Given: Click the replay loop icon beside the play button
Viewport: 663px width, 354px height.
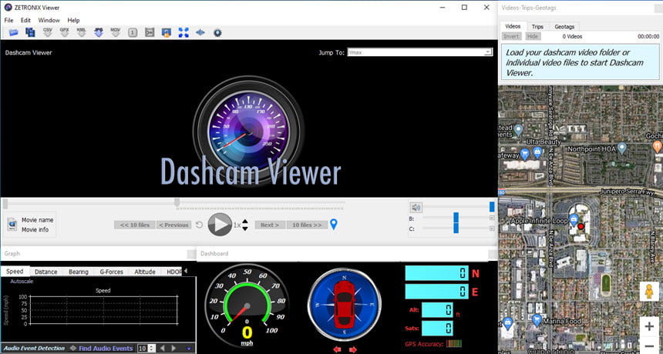Looking at the screenshot, I should [x=200, y=225].
